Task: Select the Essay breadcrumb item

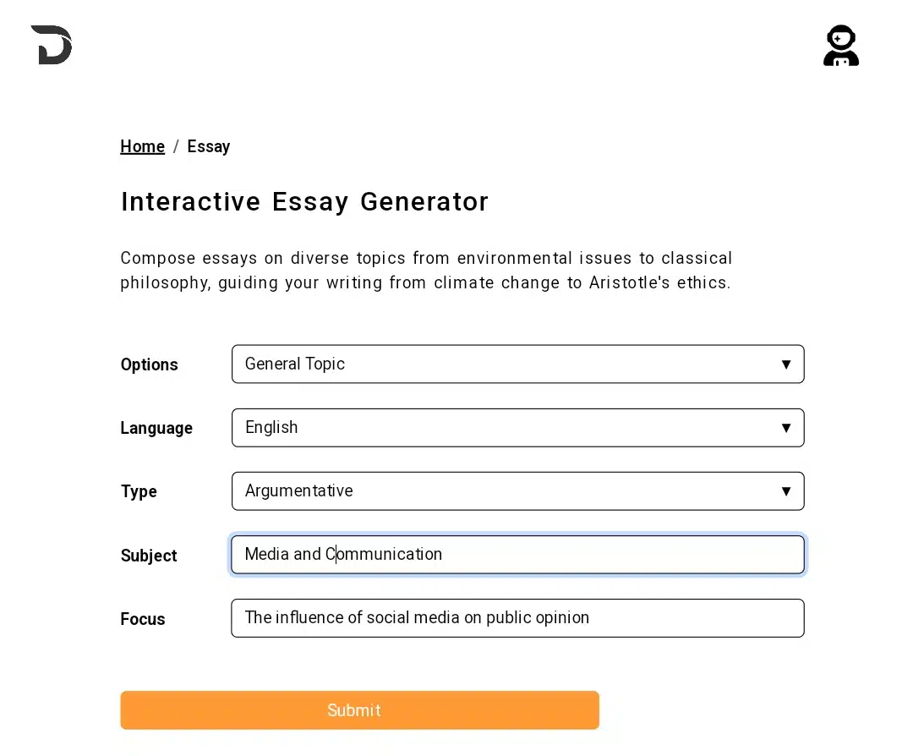Action: 209,146
